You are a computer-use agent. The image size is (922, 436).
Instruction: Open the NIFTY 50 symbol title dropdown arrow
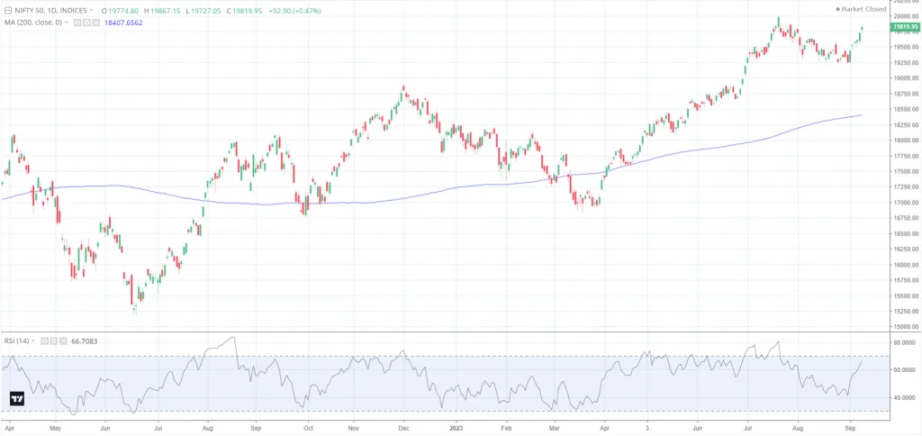click(x=91, y=10)
